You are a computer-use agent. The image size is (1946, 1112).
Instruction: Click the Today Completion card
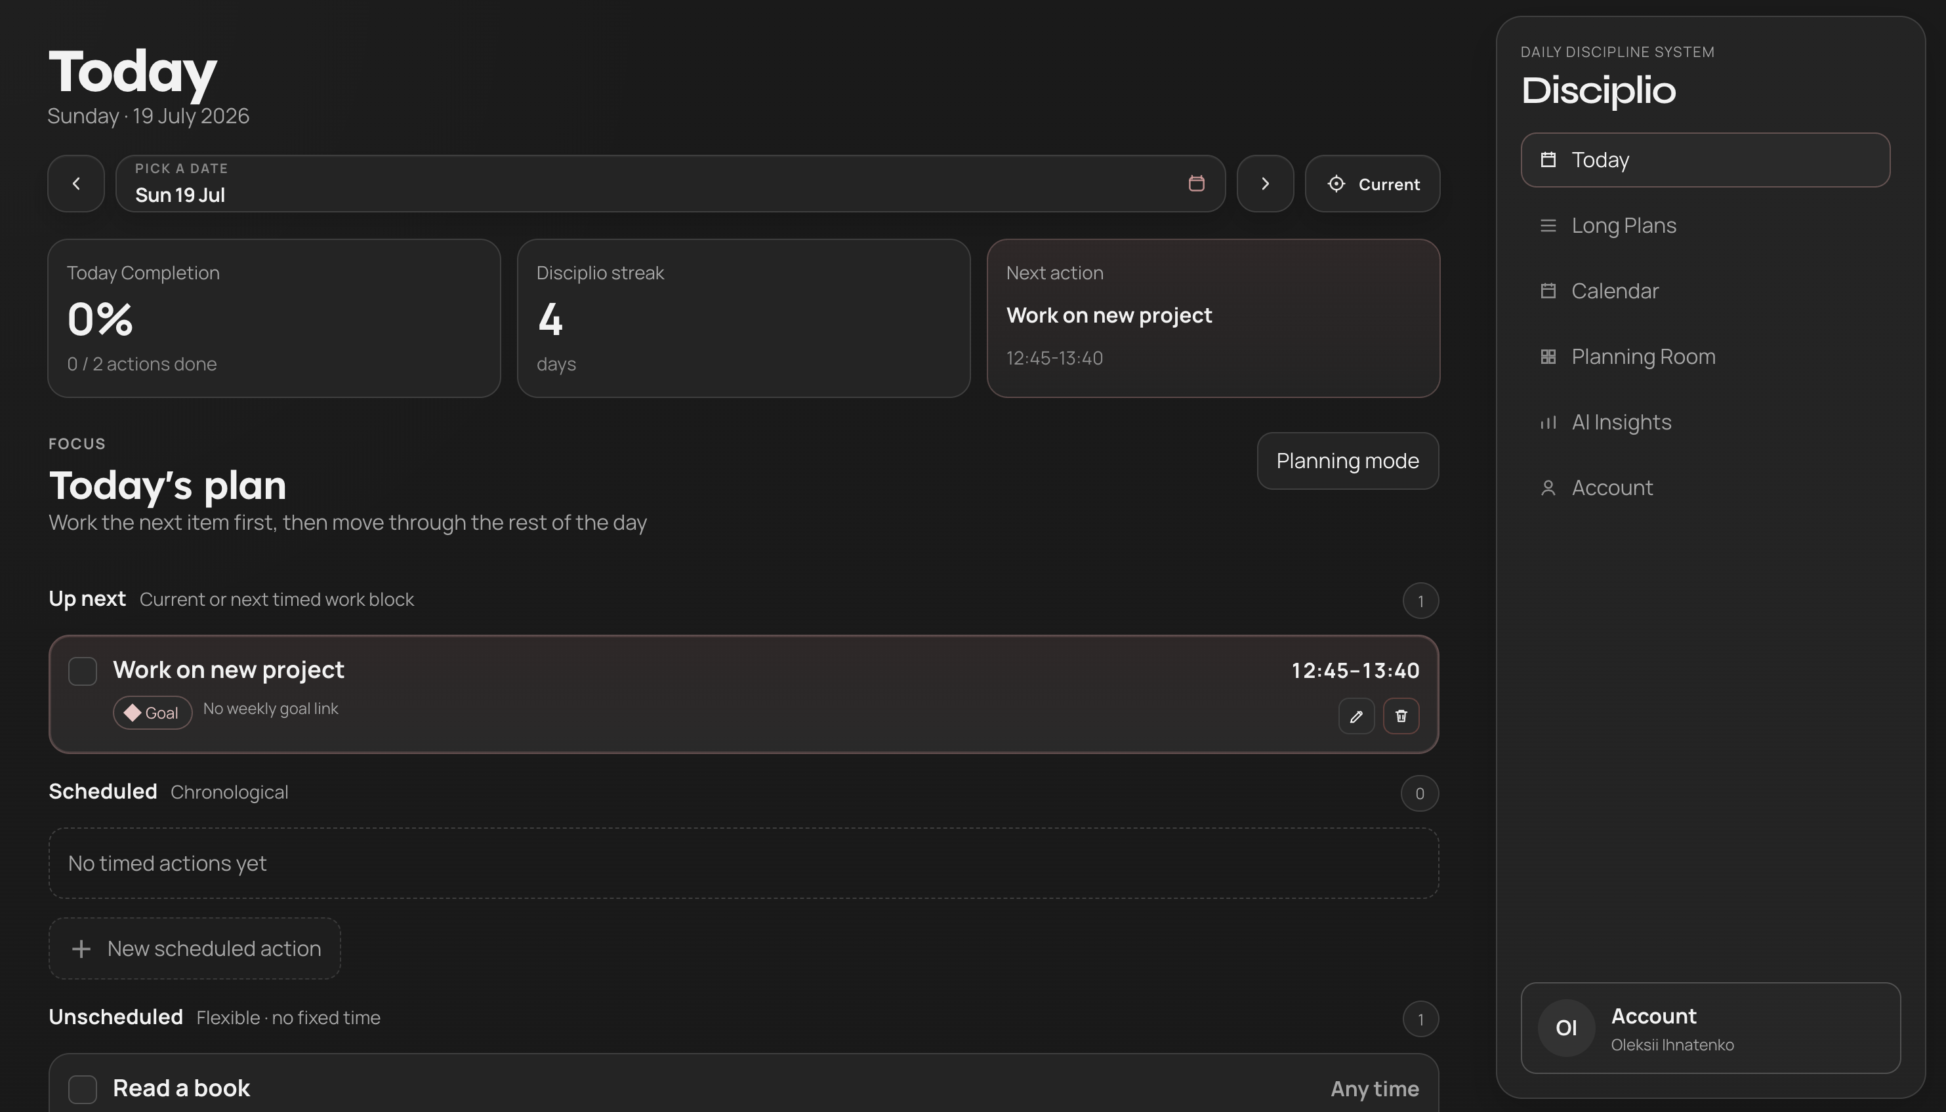point(274,318)
